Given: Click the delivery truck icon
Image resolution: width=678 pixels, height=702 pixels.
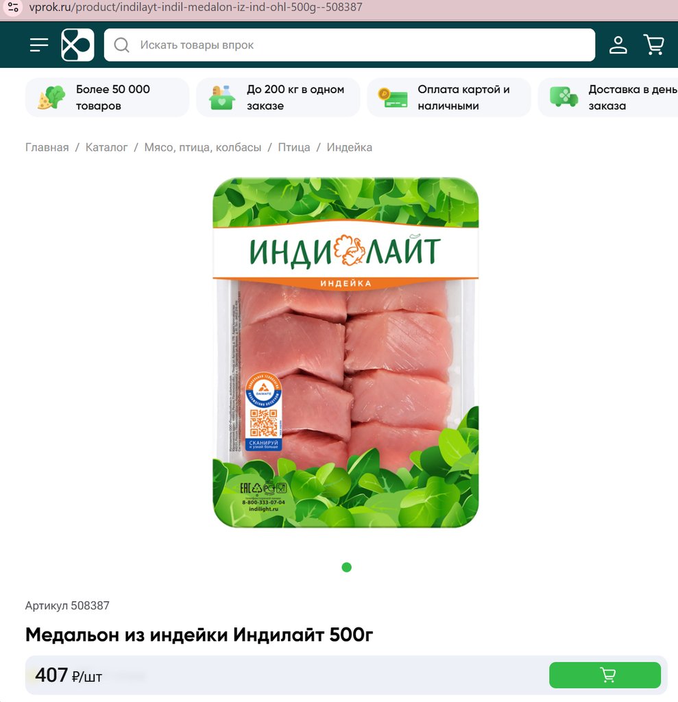Looking at the screenshot, I should tap(564, 97).
